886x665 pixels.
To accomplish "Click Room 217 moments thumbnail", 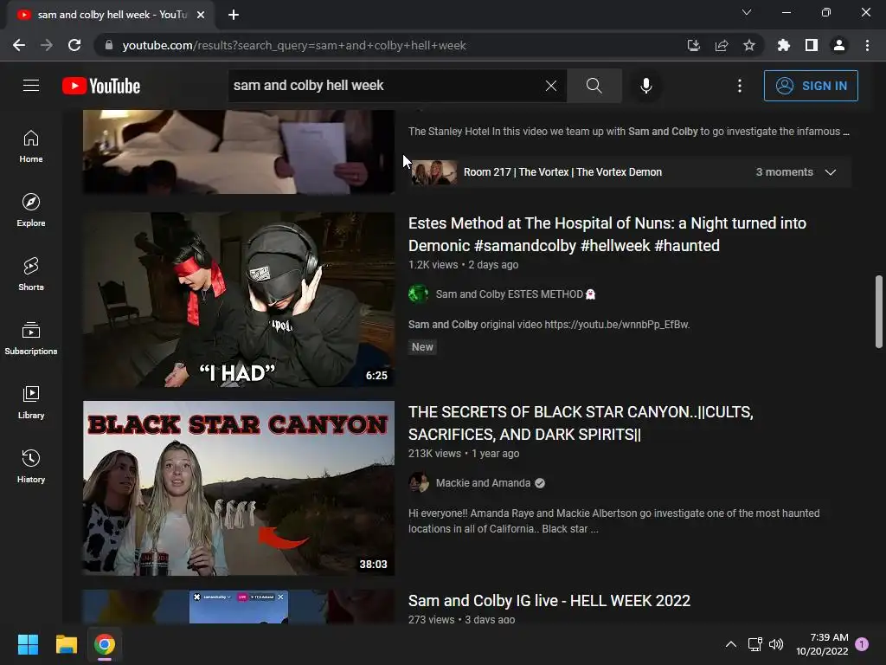I will coord(434,172).
